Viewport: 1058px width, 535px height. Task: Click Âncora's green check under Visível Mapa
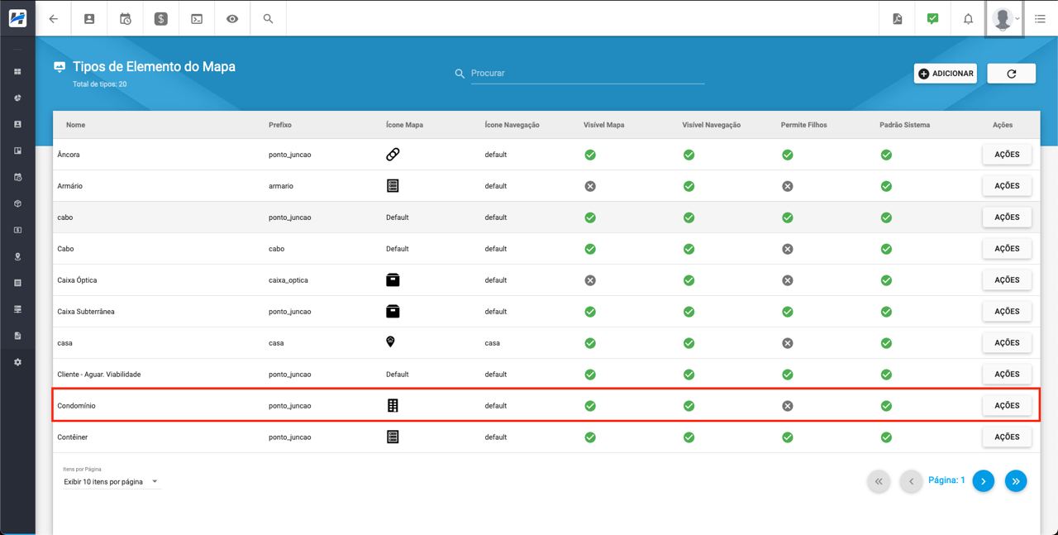click(590, 155)
